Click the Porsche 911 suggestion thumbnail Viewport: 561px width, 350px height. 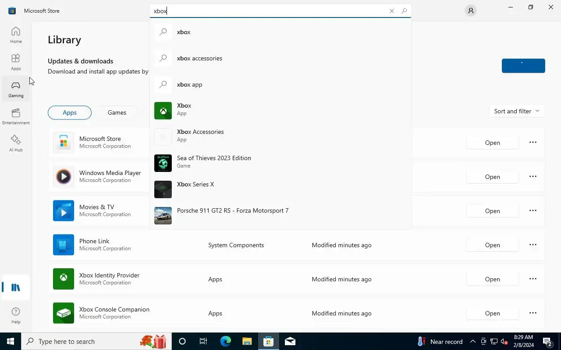tap(163, 216)
